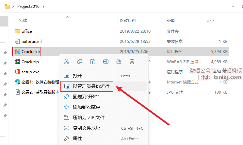Click the 5,394 KB size cell
This screenshot has height=145, width=243.
[x=219, y=51]
